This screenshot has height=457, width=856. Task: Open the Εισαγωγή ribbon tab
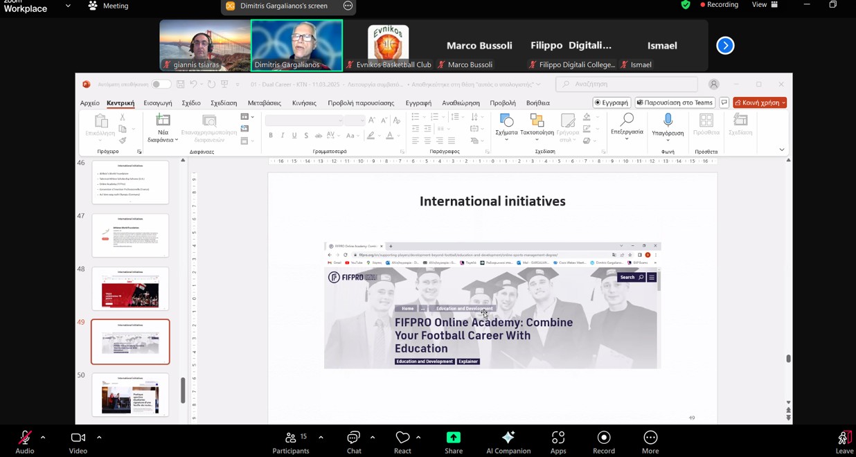[158, 103]
